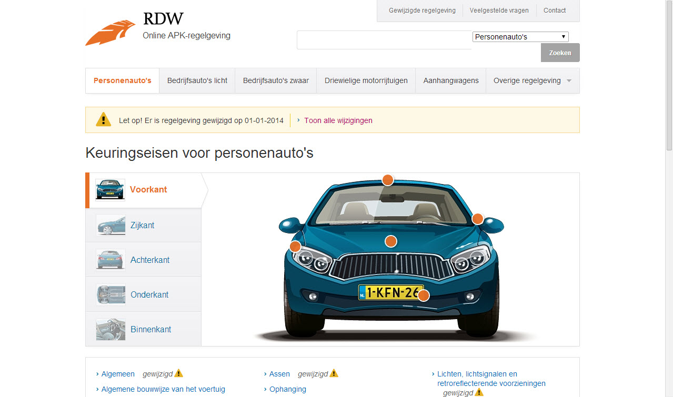This screenshot has width=673, height=397.
Task: Select the Zijkant car view thumbnail
Action: (x=111, y=225)
